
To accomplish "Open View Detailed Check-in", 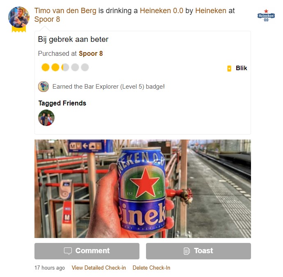I will tap(99, 268).
